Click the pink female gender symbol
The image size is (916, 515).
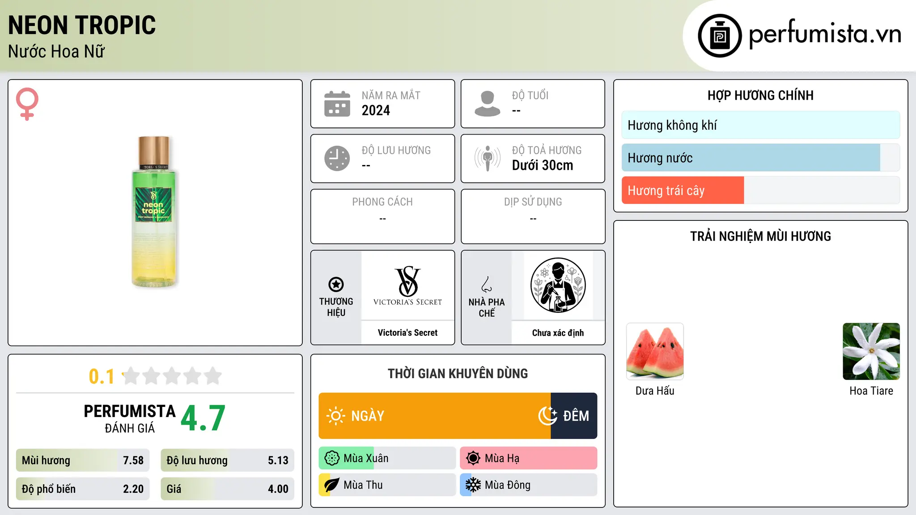27,104
